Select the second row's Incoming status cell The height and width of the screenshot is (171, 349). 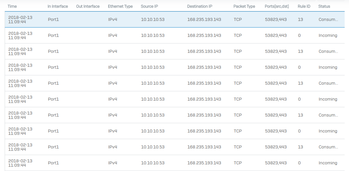[328, 36]
